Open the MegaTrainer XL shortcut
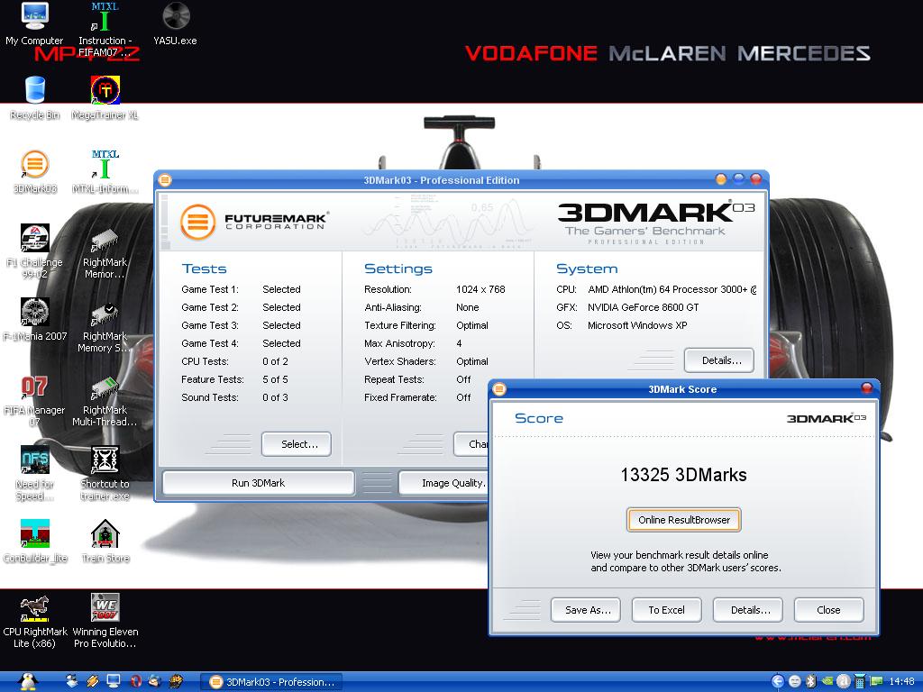The width and height of the screenshot is (923, 692). (105, 98)
